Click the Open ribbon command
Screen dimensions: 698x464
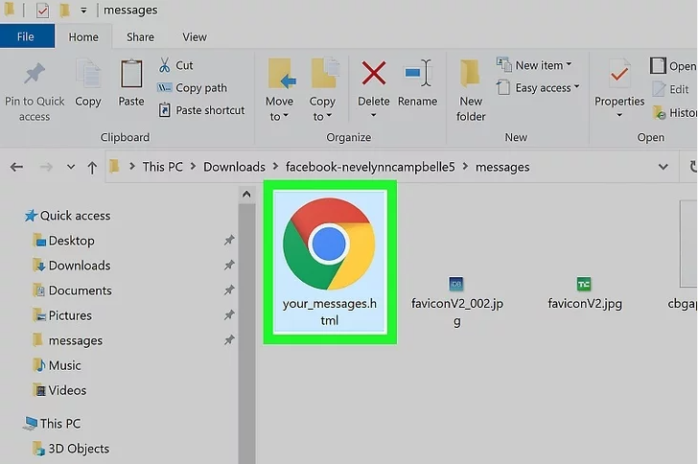(x=673, y=66)
